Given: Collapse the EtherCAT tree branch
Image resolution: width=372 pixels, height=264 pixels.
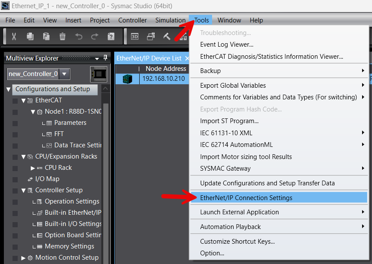Looking at the screenshot, I should pos(23,101).
